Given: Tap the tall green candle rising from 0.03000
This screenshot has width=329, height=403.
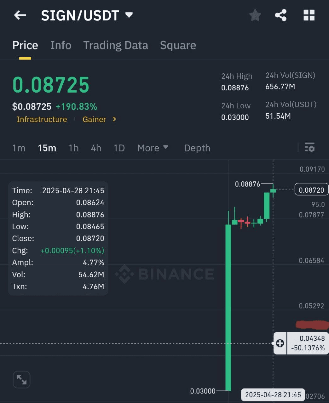Looking at the screenshot, I should point(228,308).
